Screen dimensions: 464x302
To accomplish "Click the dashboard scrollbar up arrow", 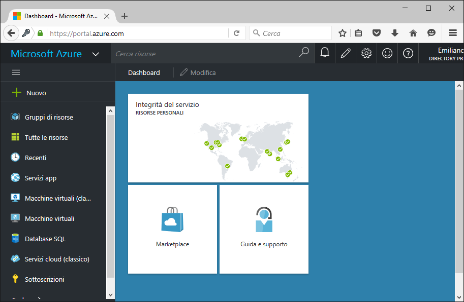I will [459, 86].
